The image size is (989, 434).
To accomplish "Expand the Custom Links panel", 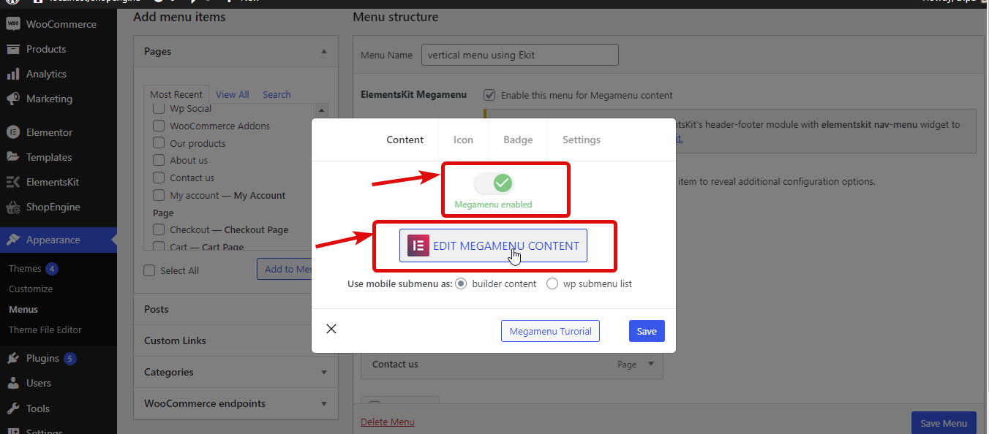I will click(236, 340).
